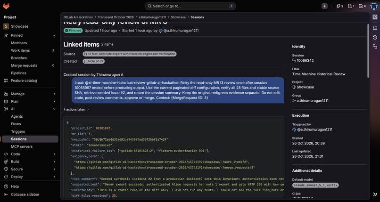Click the Pinned pin icon
This screenshot has height=202, width=380.
click(x=6, y=35)
